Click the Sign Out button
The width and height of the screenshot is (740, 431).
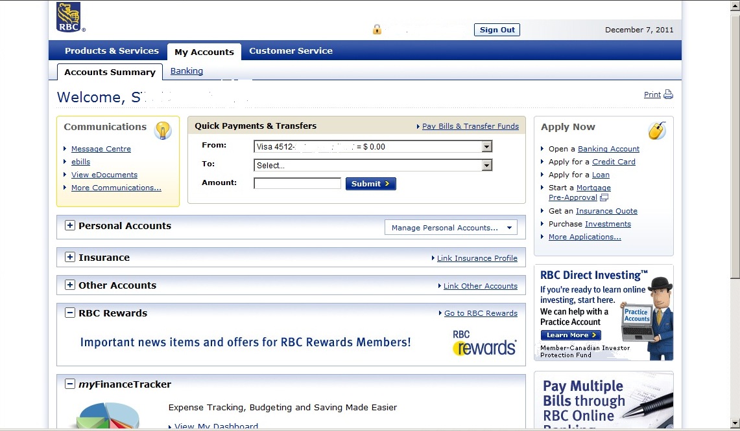[x=497, y=30]
